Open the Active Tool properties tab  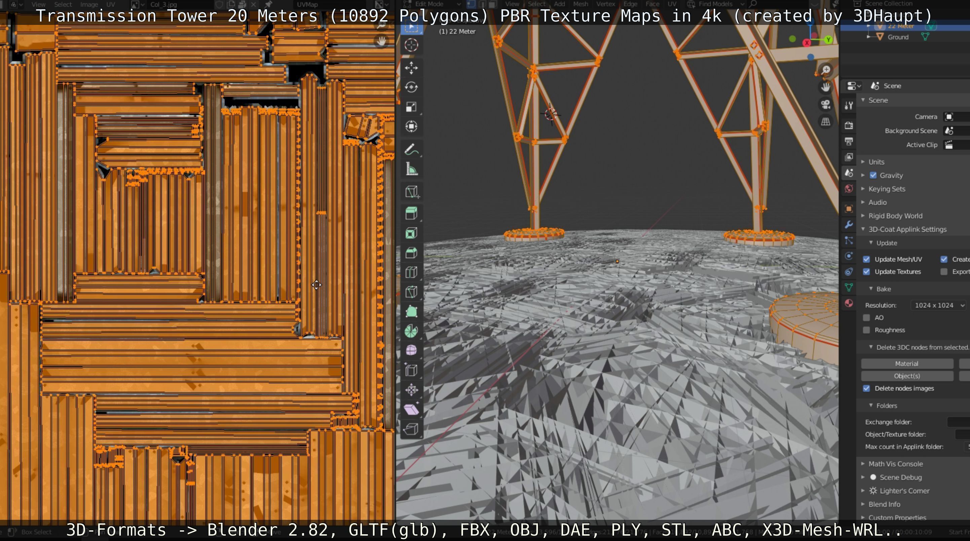(x=849, y=106)
